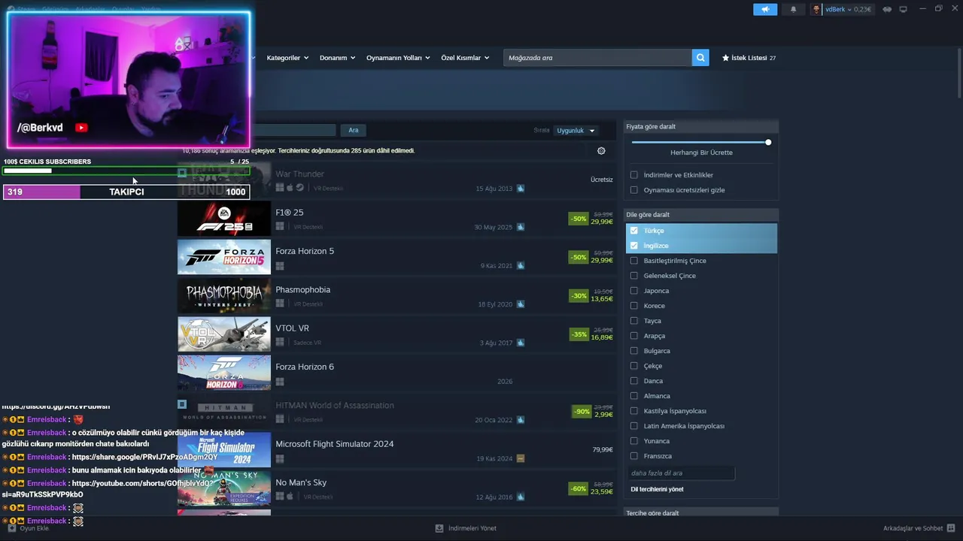Click the price range slider handle
Image resolution: width=963 pixels, height=541 pixels.
pyautogui.click(x=768, y=142)
